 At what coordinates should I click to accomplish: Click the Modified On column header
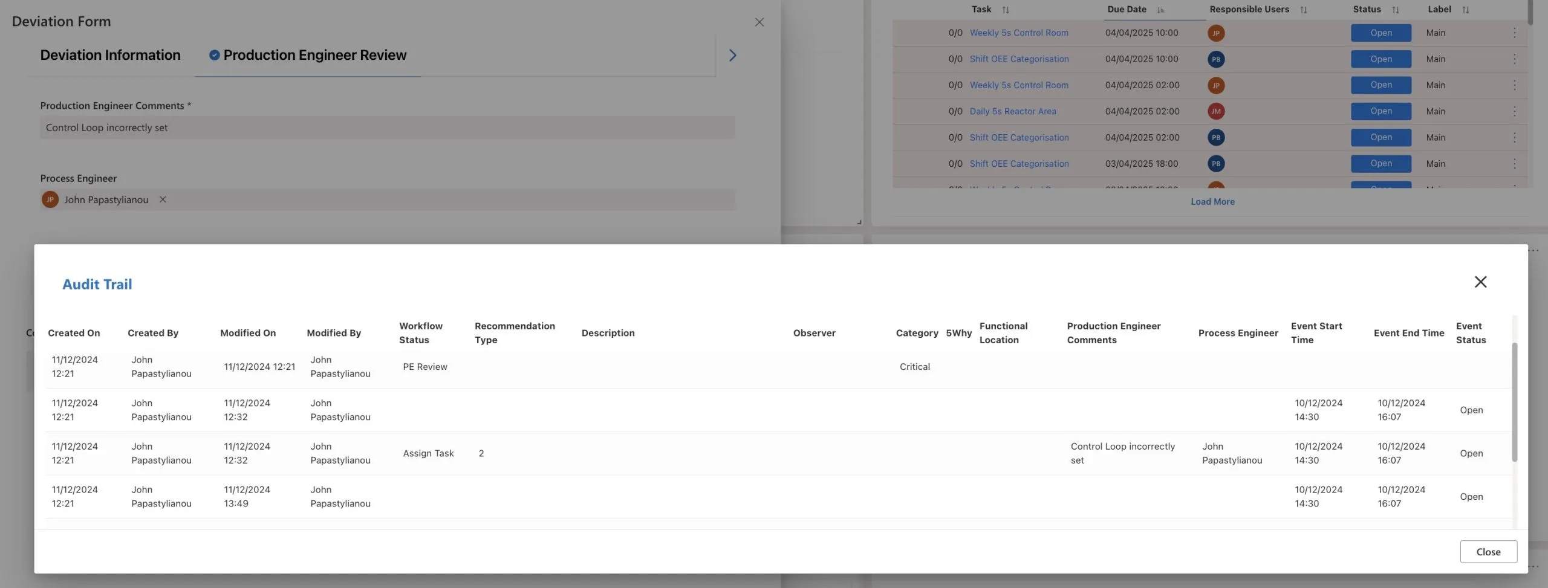pos(248,333)
